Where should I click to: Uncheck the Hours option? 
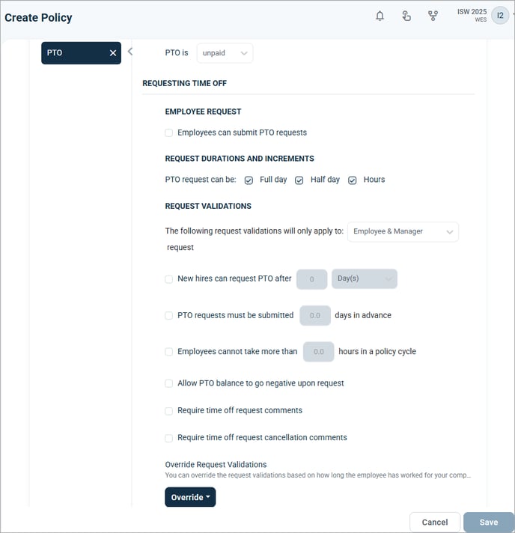tap(352, 180)
